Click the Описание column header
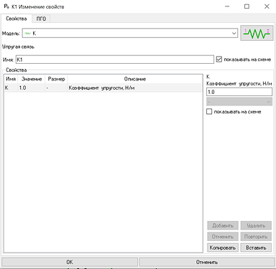The height and width of the screenshot is (269, 276). click(135, 79)
